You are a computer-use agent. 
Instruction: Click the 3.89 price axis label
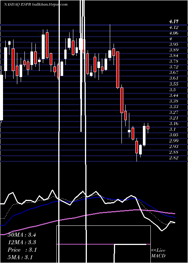point(174,50)
